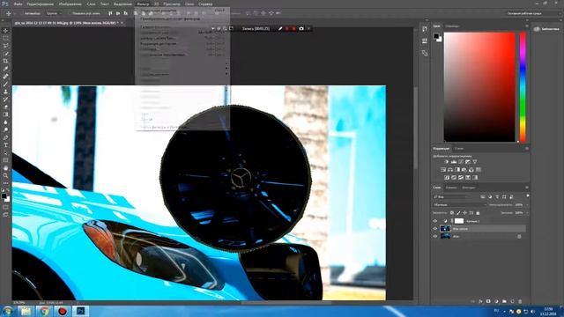Open the Edit menu in menu bar
Screen dimensions: 564x317
(41, 4)
